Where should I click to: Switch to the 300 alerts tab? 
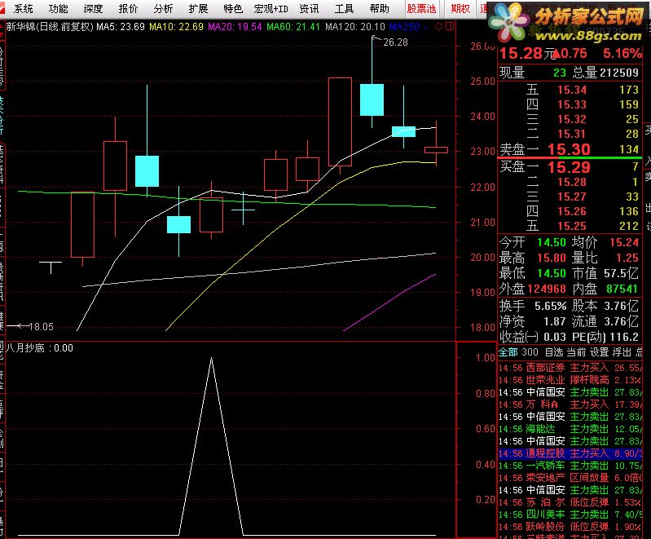click(530, 352)
